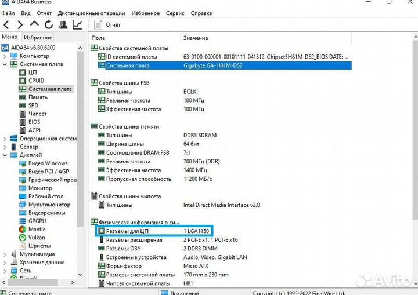This screenshot has height=295, width=418.
Task: Open the GPGPU tree item
Action: 37,221
